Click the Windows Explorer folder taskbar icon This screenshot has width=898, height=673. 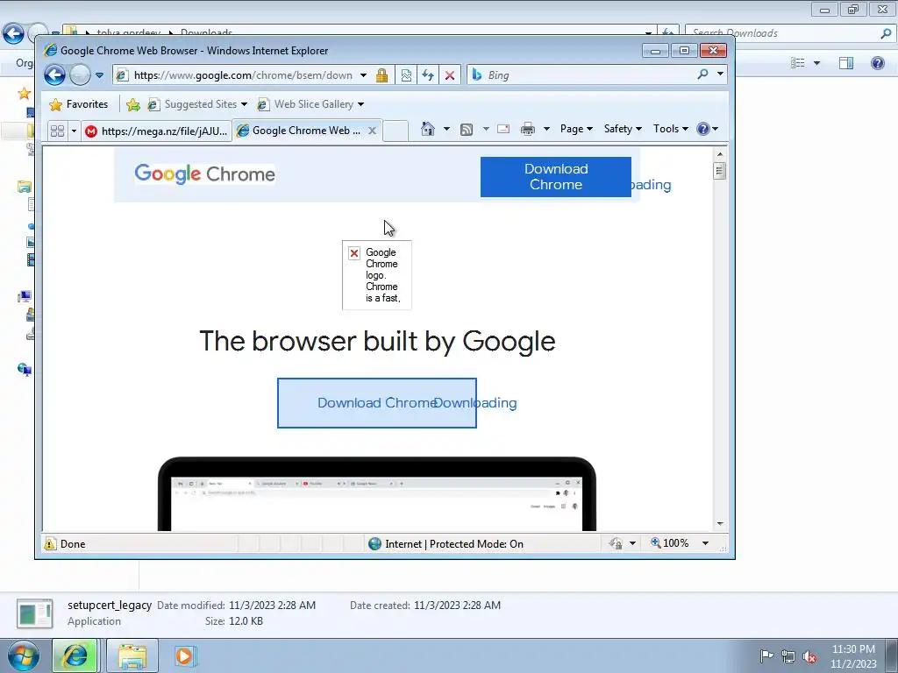pyautogui.click(x=132, y=655)
